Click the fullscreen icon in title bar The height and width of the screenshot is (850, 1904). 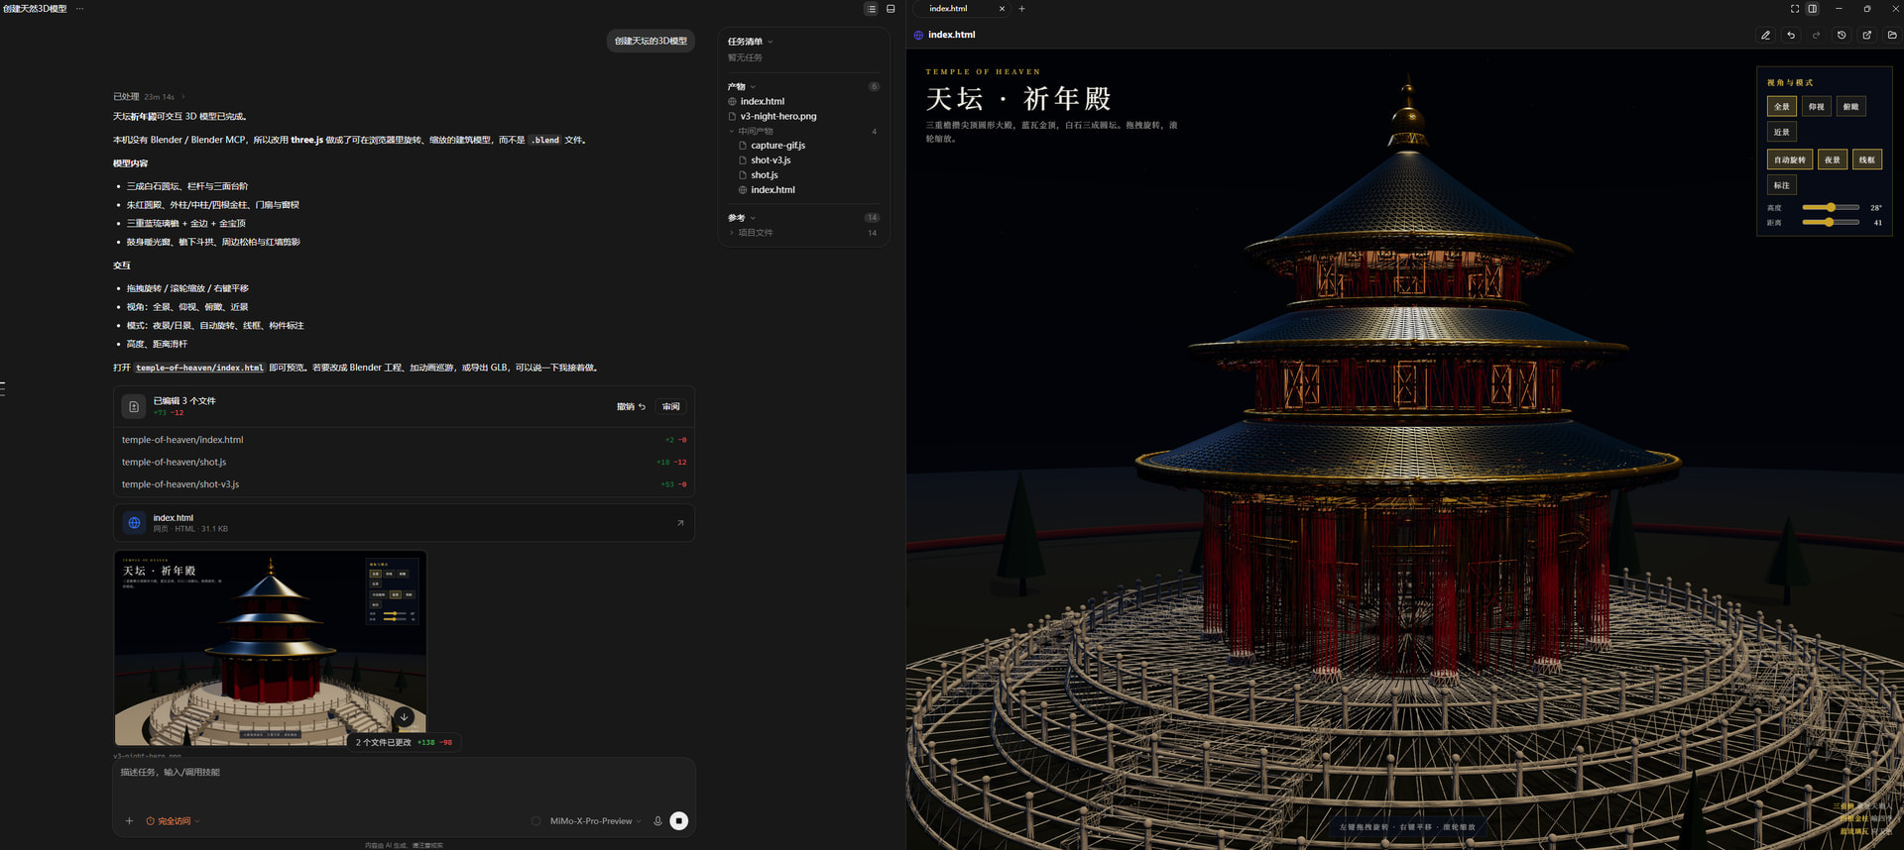pyautogui.click(x=1795, y=9)
